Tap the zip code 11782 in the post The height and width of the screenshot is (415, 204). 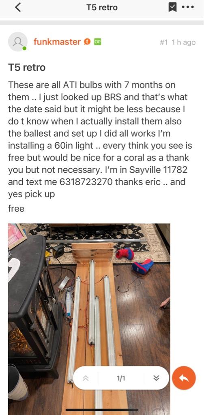pyautogui.click(x=176, y=170)
